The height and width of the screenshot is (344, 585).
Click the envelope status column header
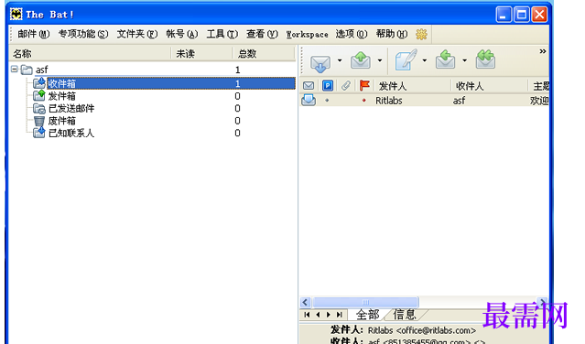click(x=309, y=86)
